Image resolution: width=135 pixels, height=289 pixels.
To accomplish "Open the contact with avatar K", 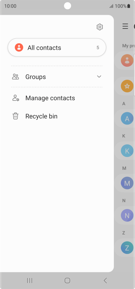I will (127, 151).
